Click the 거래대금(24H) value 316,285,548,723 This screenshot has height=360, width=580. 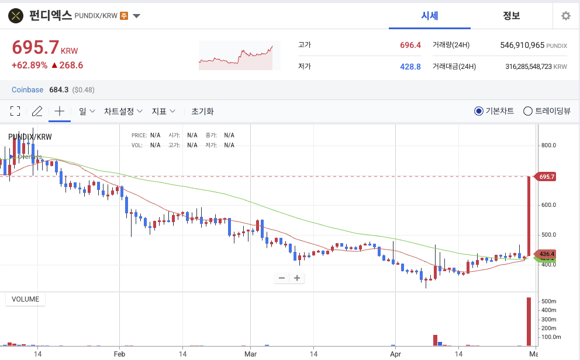point(529,67)
